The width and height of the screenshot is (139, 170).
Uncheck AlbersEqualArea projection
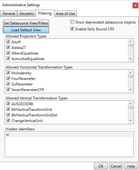tap(8, 53)
